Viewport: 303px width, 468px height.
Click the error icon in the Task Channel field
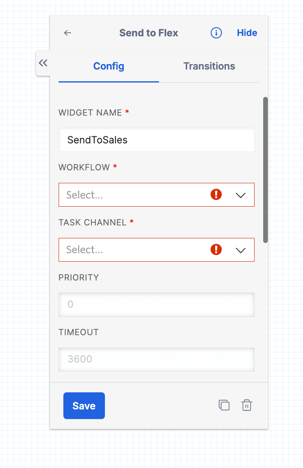[216, 250]
